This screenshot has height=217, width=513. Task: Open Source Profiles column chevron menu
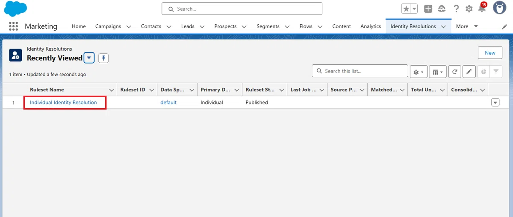click(362, 90)
